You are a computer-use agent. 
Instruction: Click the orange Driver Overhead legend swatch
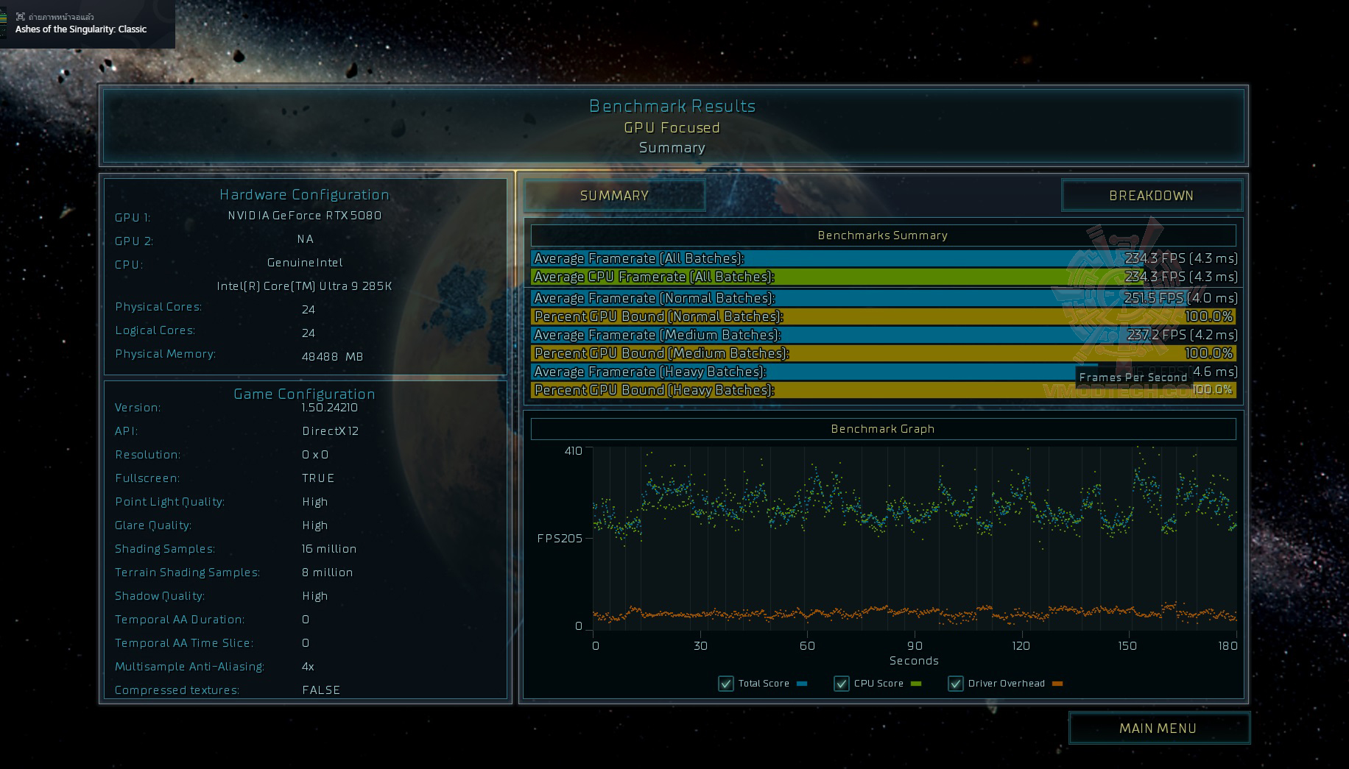(1057, 684)
